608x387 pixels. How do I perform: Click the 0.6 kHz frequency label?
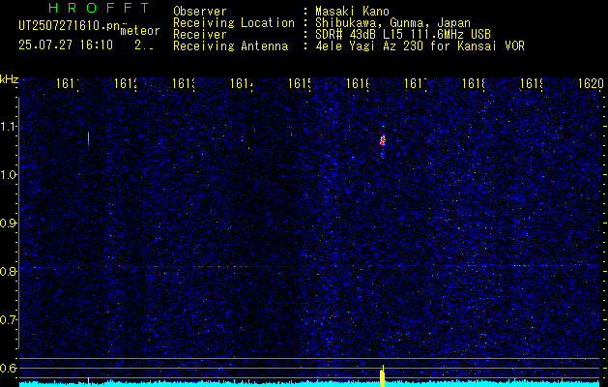[x=8, y=368]
